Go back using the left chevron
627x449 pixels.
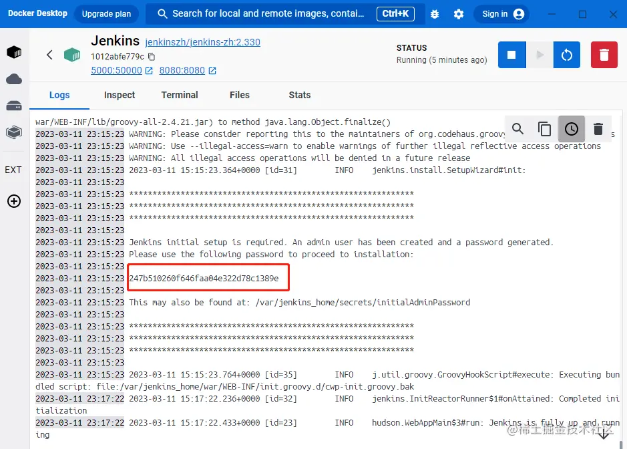49,55
